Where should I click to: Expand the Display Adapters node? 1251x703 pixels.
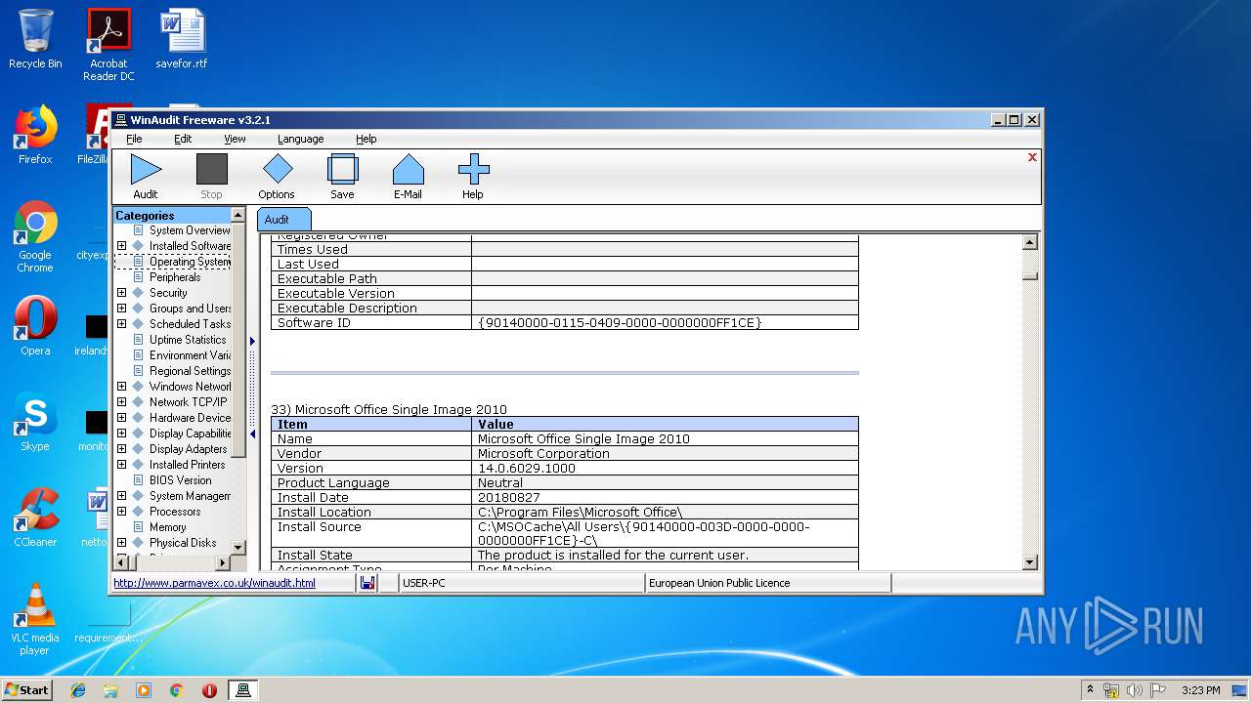pyautogui.click(x=121, y=449)
